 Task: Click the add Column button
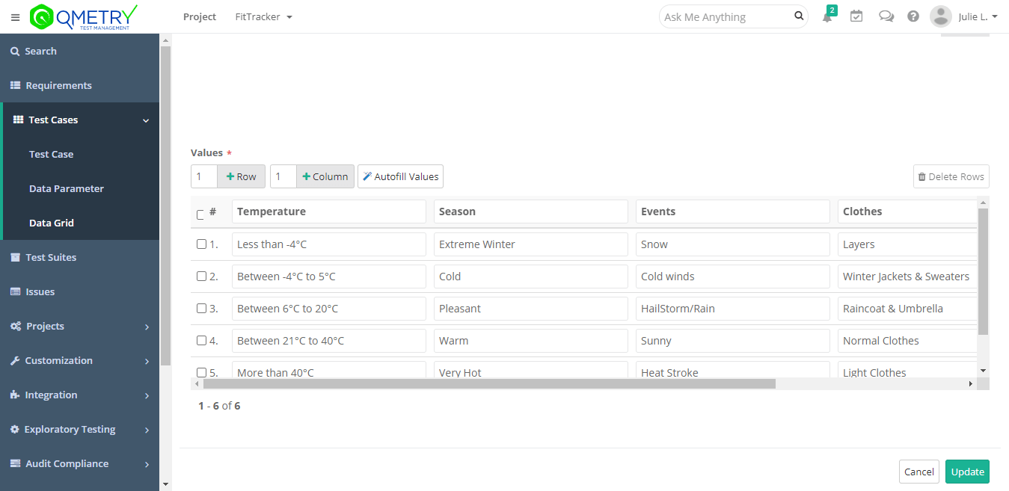[x=325, y=176]
